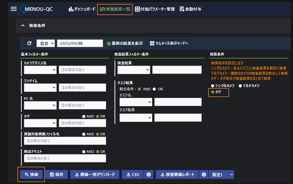
Task: Click the 保存 save button
Action: (56, 175)
